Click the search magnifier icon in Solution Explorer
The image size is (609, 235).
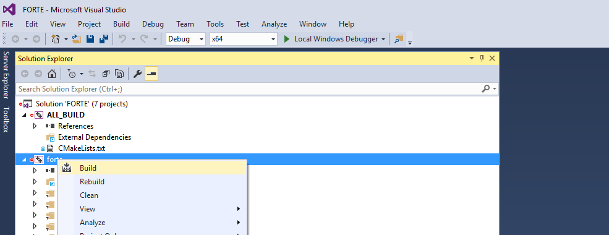tap(485, 89)
